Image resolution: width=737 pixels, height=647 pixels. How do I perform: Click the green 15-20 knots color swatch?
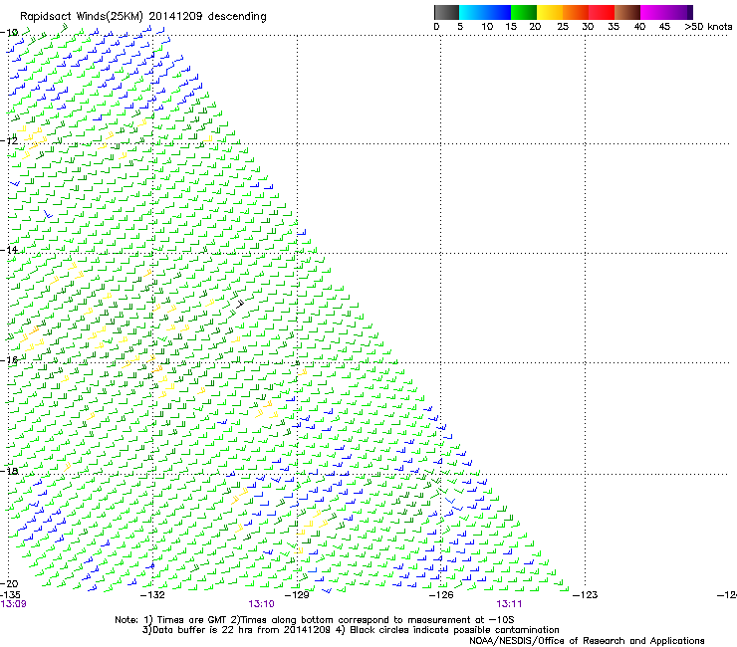click(x=524, y=12)
